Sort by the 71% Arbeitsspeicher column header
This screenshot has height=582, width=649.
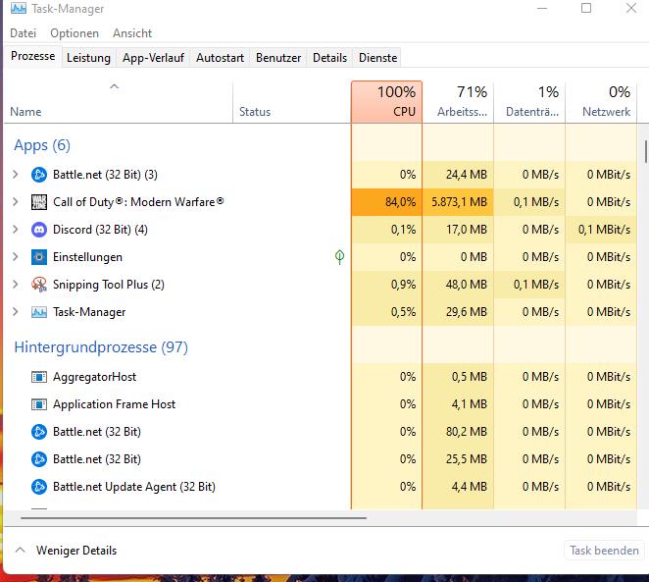(x=458, y=102)
